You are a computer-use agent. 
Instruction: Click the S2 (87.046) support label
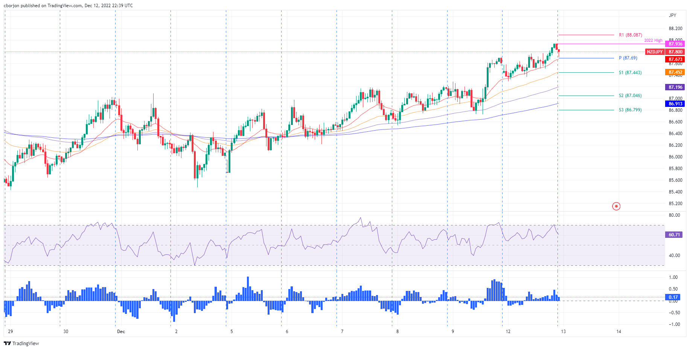tap(630, 96)
